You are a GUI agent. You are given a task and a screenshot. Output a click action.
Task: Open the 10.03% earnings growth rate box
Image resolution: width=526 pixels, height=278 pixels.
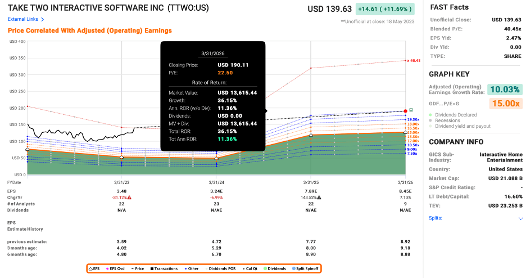pos(506,89)
